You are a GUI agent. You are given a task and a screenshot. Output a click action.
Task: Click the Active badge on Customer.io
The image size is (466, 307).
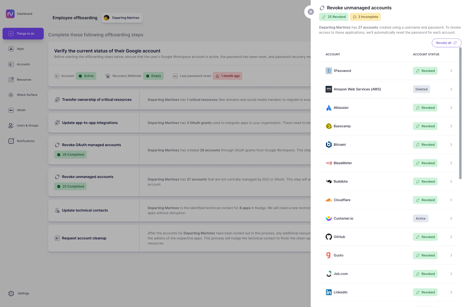pyautogui.click(x=420, y=218)
